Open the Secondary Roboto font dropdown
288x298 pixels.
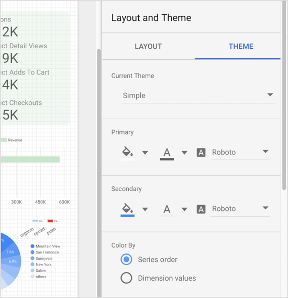(x=240, y=209)
